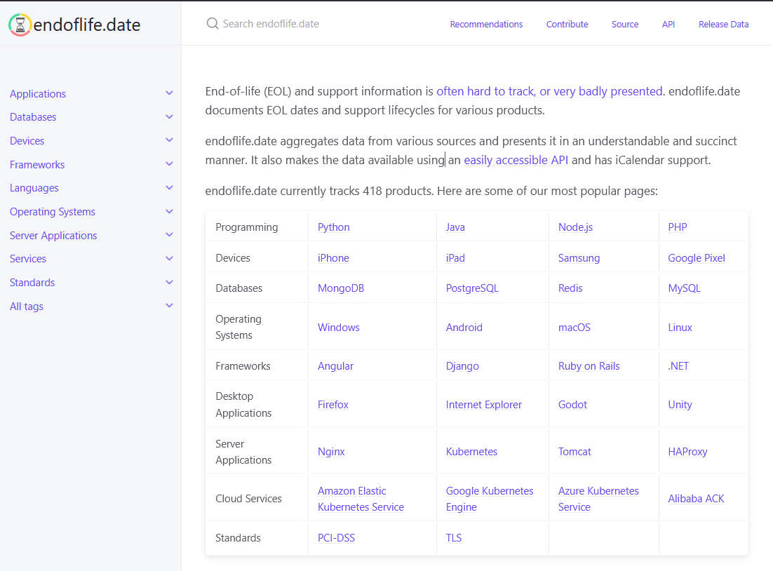Open the Node.js product page
Screen dimensions: 773x571
575,227
